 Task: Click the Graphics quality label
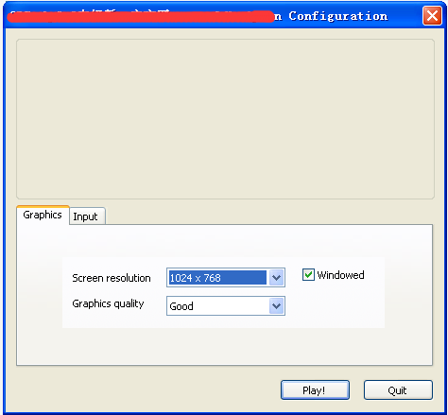tap(108, 303)
